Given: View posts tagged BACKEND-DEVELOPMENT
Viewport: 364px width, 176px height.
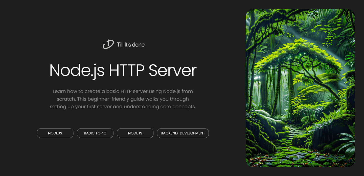Looking at the screenshot, I should pyautogui.click(x=183, y=133).
